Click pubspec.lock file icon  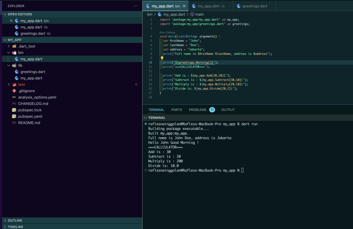tap(14, 110)
